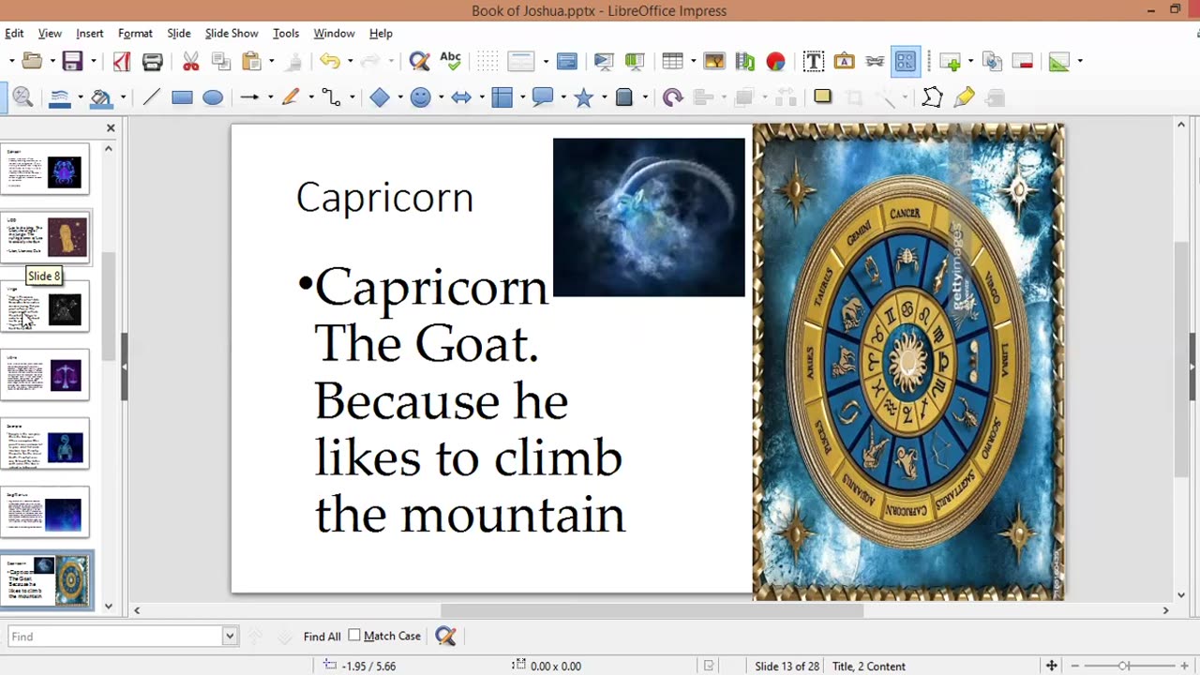This screenshot has width=1200, height=675.
Task: Open the Edit menu
Action: click(14, 33)
